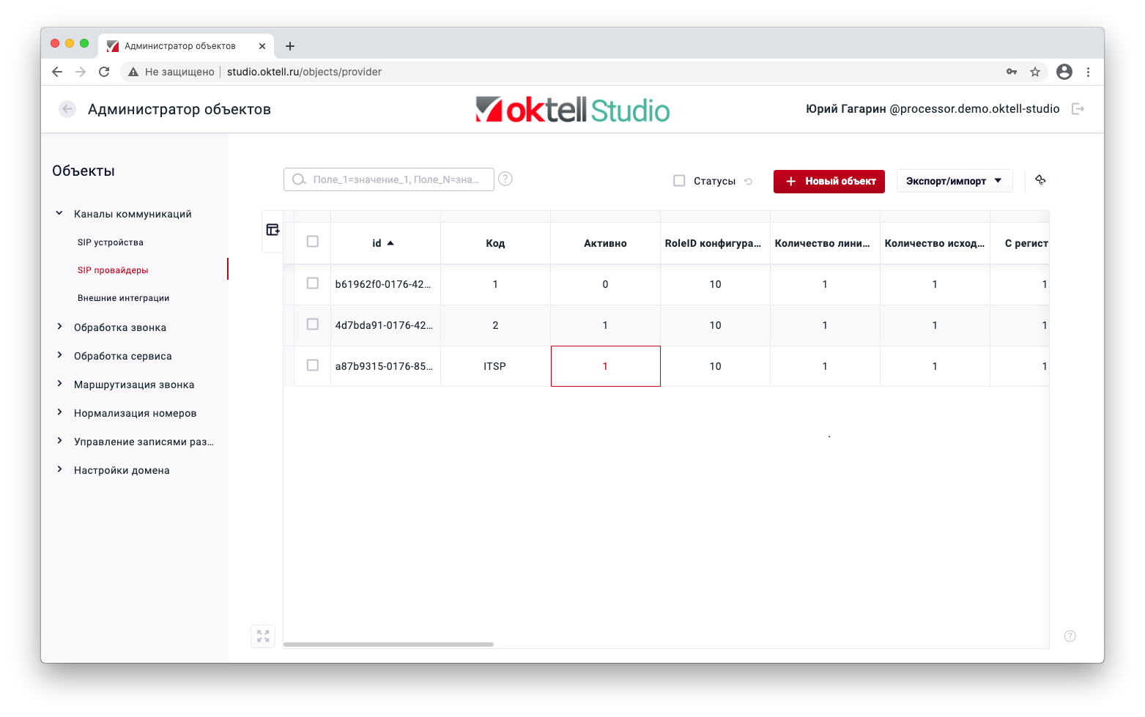Expand the Нормализация номеров section

pos(59,412)
